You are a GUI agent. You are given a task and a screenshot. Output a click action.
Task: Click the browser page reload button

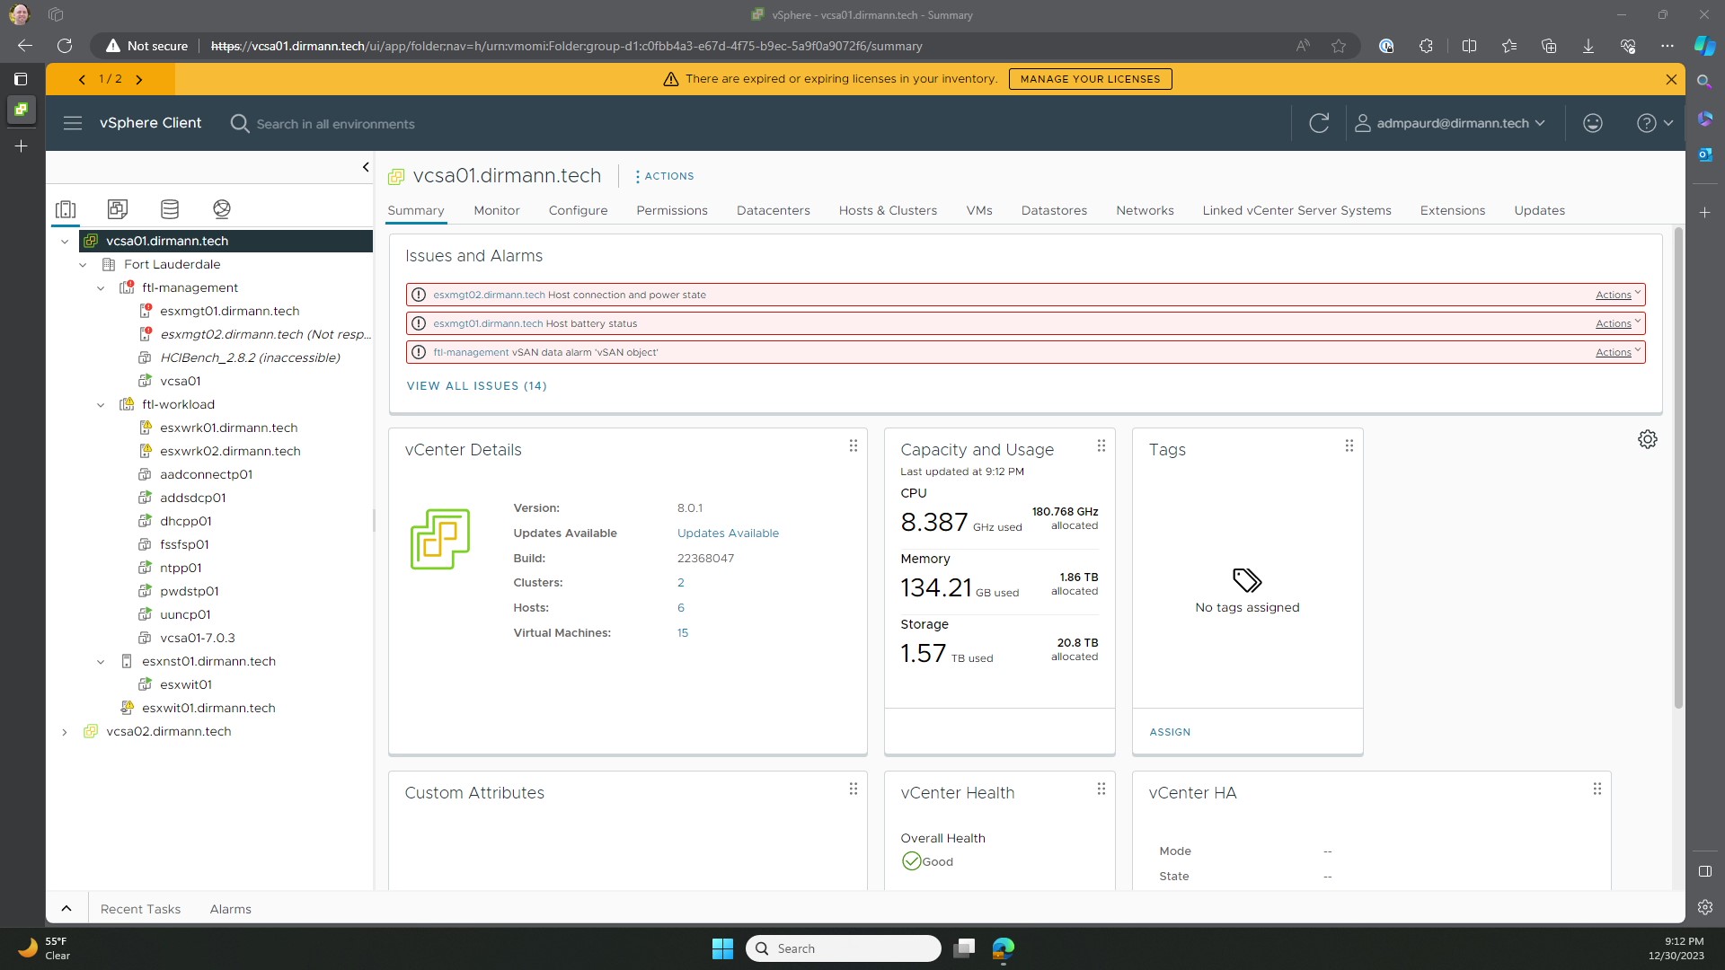pos(65,46)
